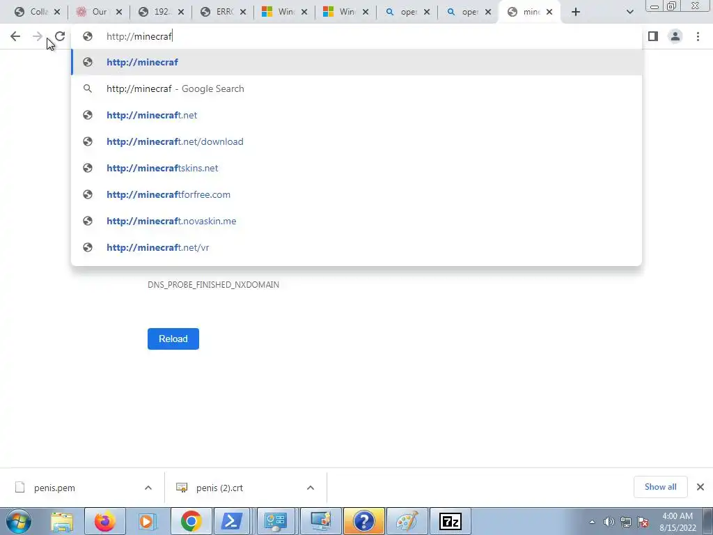The width and height of the screenshot is (713, 535).
Task: Open the Help question mark taskbar icon
Action: (x=363, y=521)
